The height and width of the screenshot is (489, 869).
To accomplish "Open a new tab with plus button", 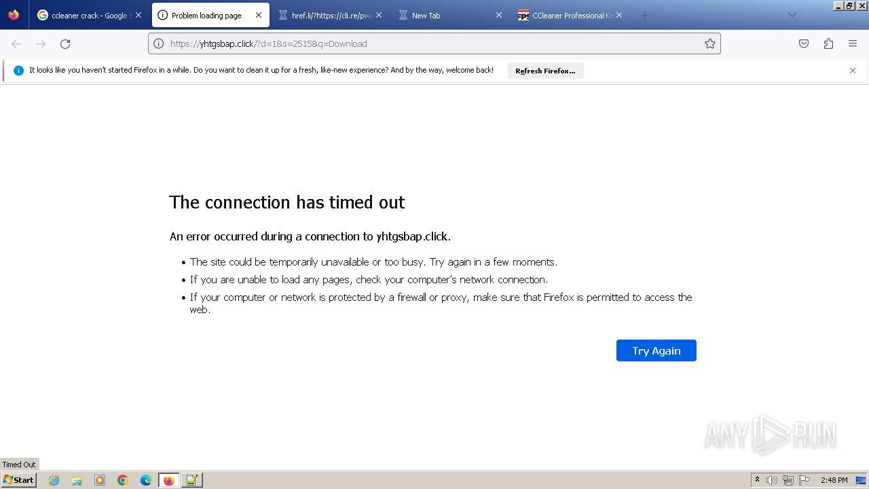I will click(x=645, y=15).
